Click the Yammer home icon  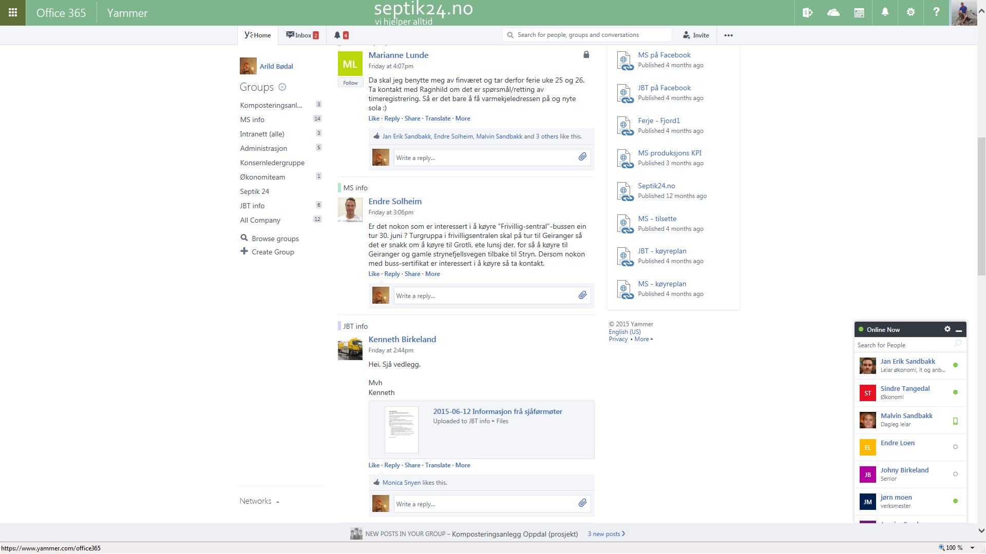coord(257,35)
